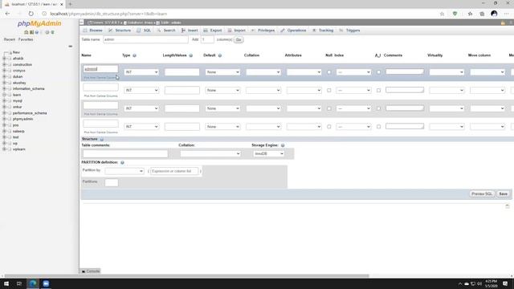This screenshot has width=514, height=289.
Task: Open the phpmyadmin database in tree
Action: point(22,119)
